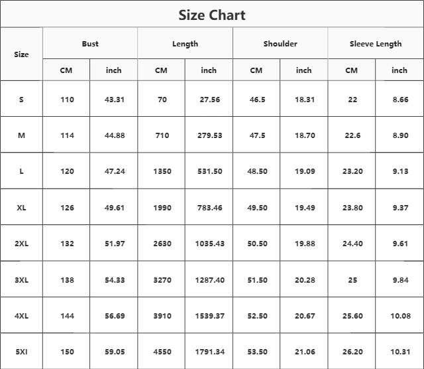424x369 pixels.
Task: Select the cell with value 1035.43
Action: click(x=209, y=244)
